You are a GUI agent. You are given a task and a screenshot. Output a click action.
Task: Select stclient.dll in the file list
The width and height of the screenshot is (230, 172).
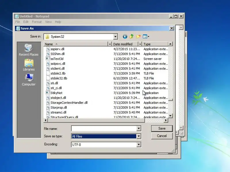pos(57,69)
